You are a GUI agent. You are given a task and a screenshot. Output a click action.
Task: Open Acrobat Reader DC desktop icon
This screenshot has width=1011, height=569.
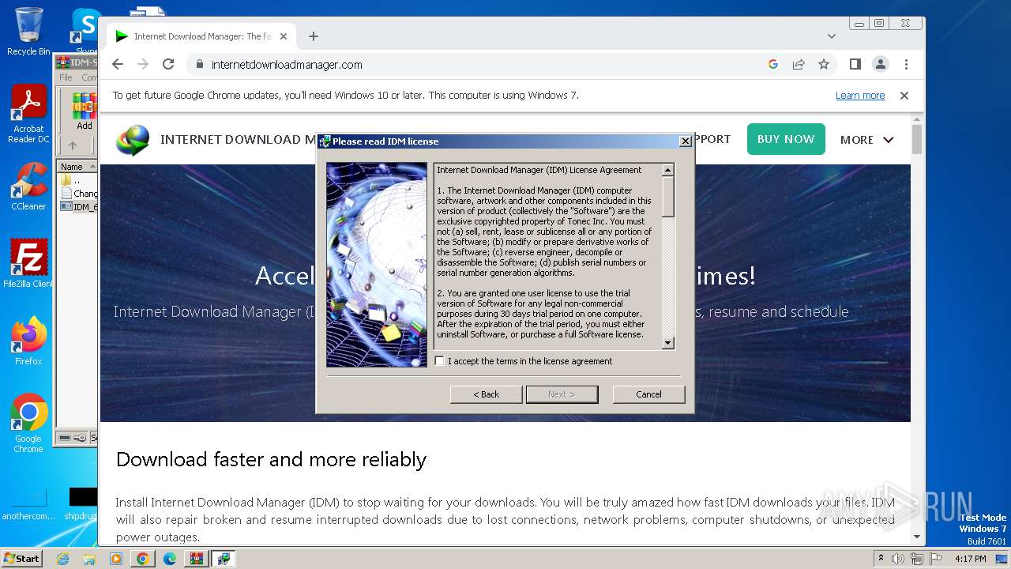pyautogui.click(x=28, y=115)
